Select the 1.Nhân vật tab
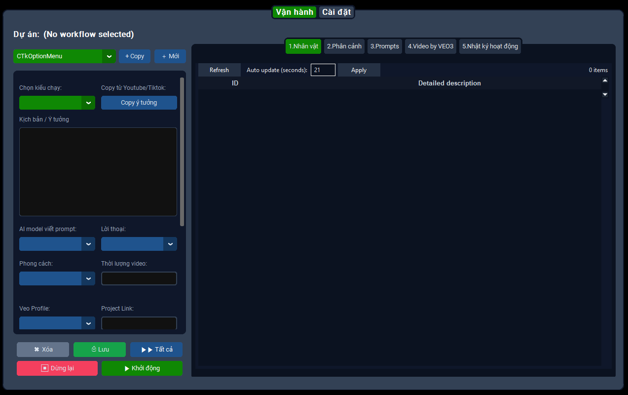This screenshot has height=395, width=628. pyautogui.click(x=303, y=46)
